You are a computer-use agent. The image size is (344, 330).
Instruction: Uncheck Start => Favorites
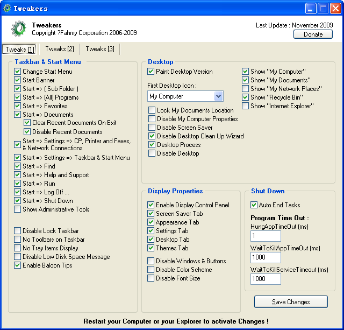click(17, 106)
